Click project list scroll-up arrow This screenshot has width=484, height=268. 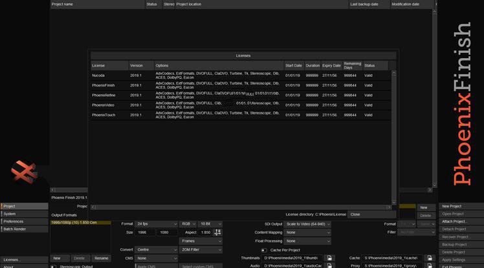tap(434, 12)
